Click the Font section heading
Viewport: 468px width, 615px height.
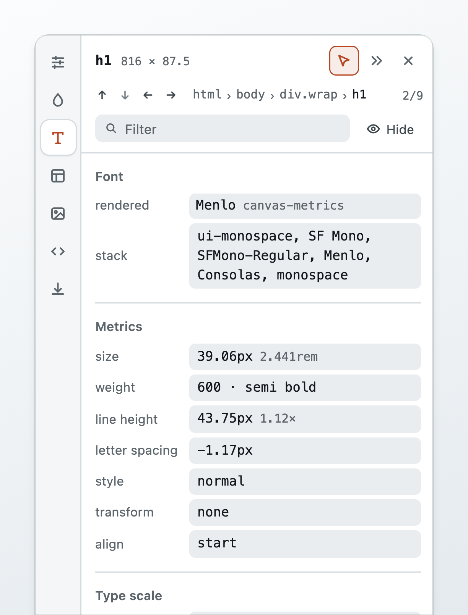tap(109, 177)
